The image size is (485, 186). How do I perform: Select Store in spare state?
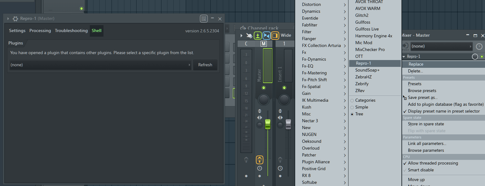443,124
